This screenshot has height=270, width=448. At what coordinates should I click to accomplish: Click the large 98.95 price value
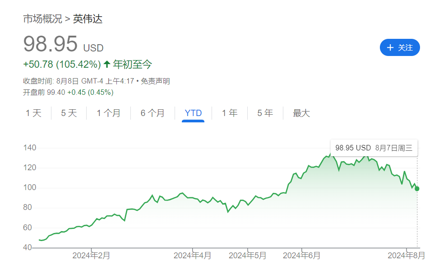point(50,44)
